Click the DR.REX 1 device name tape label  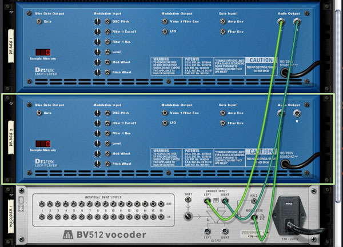11,46
